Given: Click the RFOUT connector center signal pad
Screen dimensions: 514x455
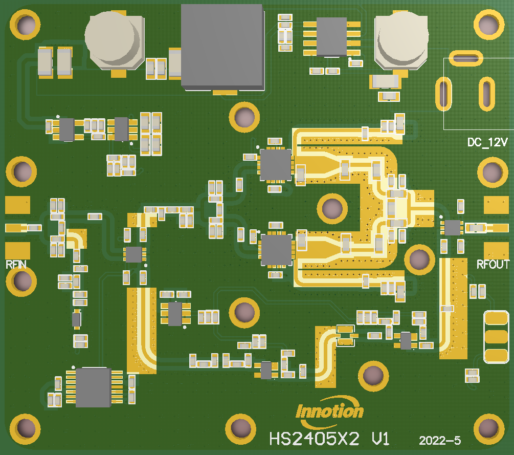Looking at the screenshot, I should point(498,228).
